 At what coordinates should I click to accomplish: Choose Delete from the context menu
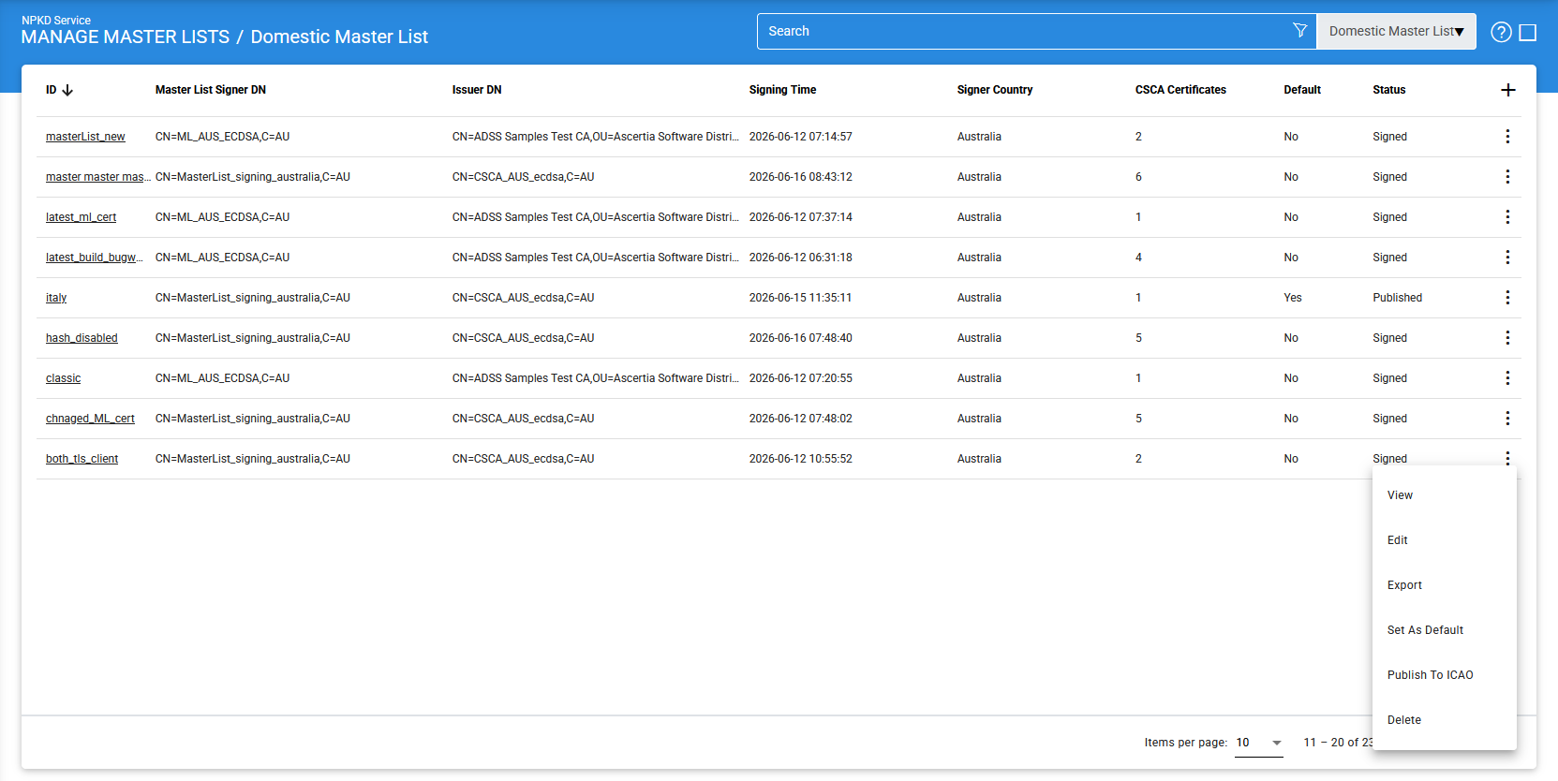click(x=1445, y=720)
